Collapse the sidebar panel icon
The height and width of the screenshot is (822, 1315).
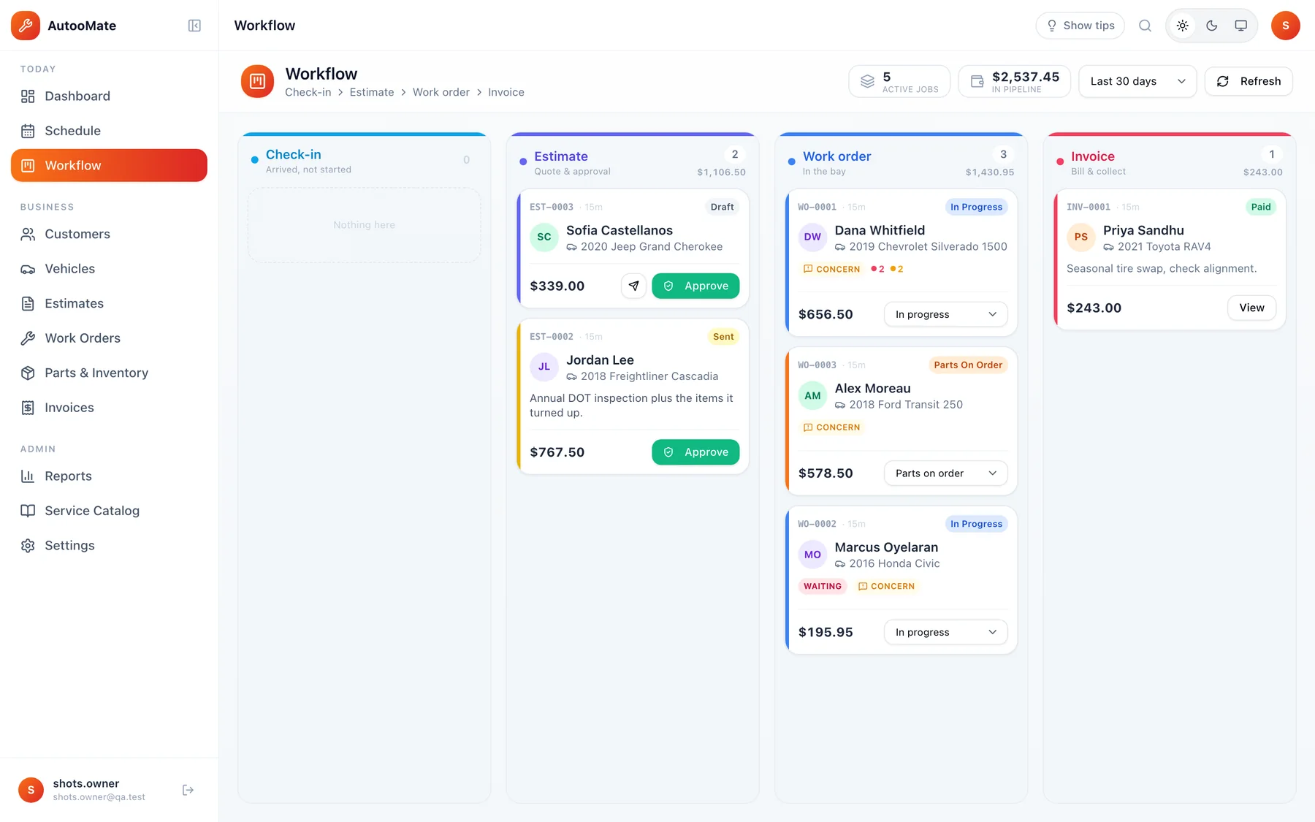pos(194,26)
